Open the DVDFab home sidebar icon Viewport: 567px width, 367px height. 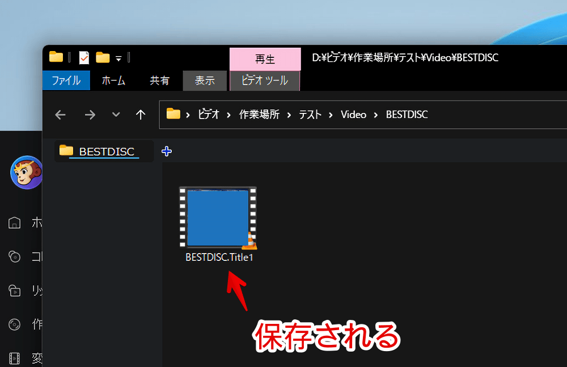click(x=15, y=222)
